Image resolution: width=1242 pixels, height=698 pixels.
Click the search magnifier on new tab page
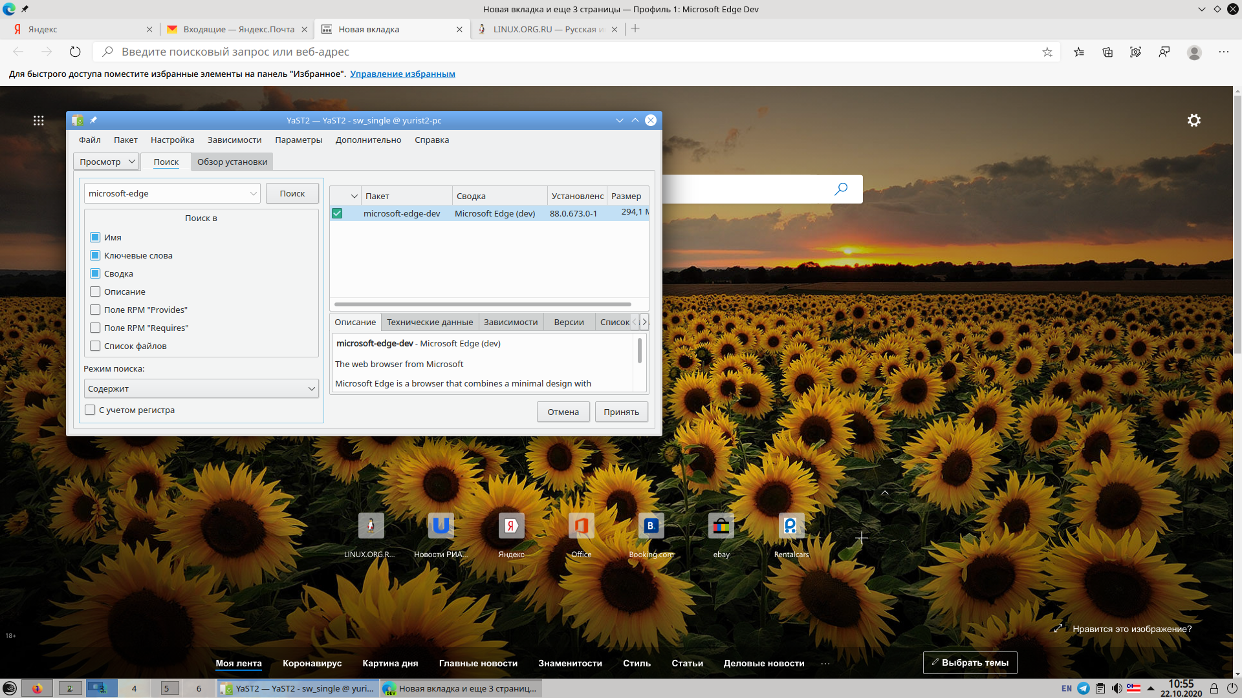[x=841, y=189]
